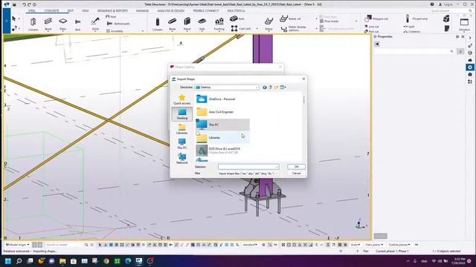Open the MANAGE ribbon tab
476x267 pixels.
click(x=142, y=10)
